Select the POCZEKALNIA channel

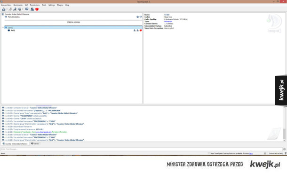[x=14, y=17]
